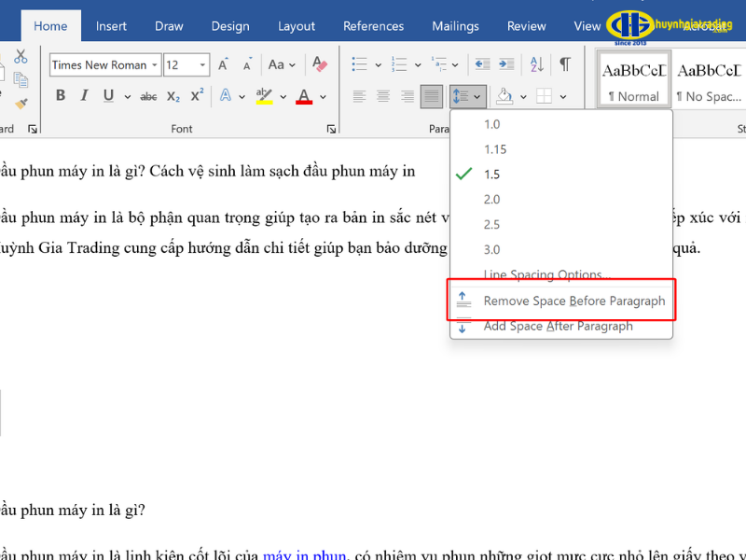Click the Increase Font Size icon

pos(222,63)
